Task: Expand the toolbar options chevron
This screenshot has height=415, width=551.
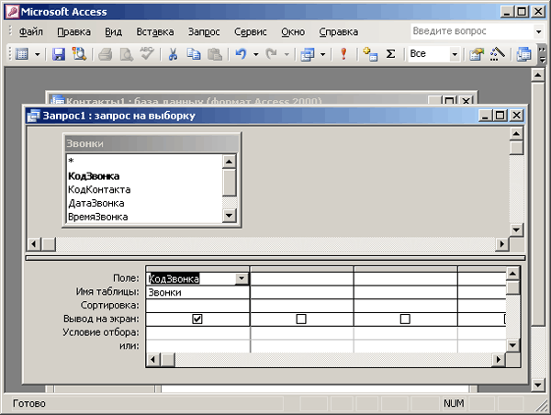Action: point(543,54)
